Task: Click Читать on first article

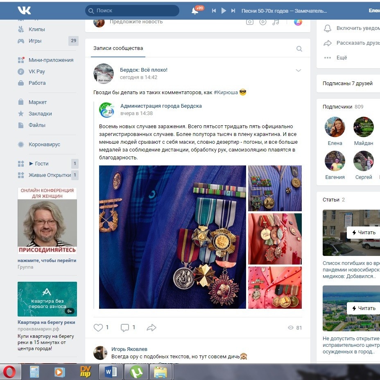Action: pyautogui.click(x=364, y=233)
